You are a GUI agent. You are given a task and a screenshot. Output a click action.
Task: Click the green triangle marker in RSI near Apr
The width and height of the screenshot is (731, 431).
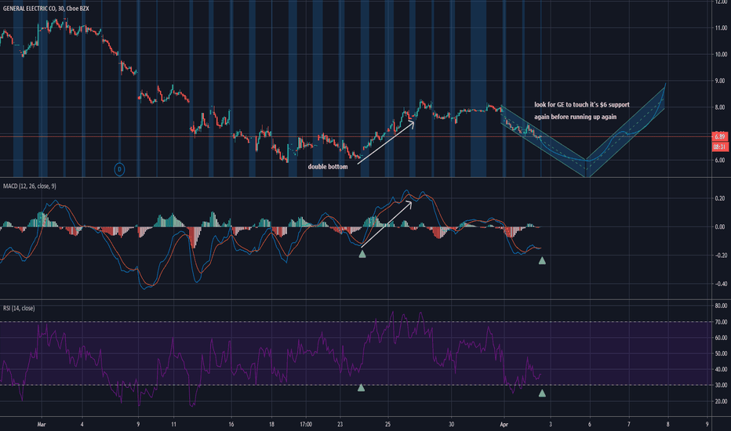[542, 393]
